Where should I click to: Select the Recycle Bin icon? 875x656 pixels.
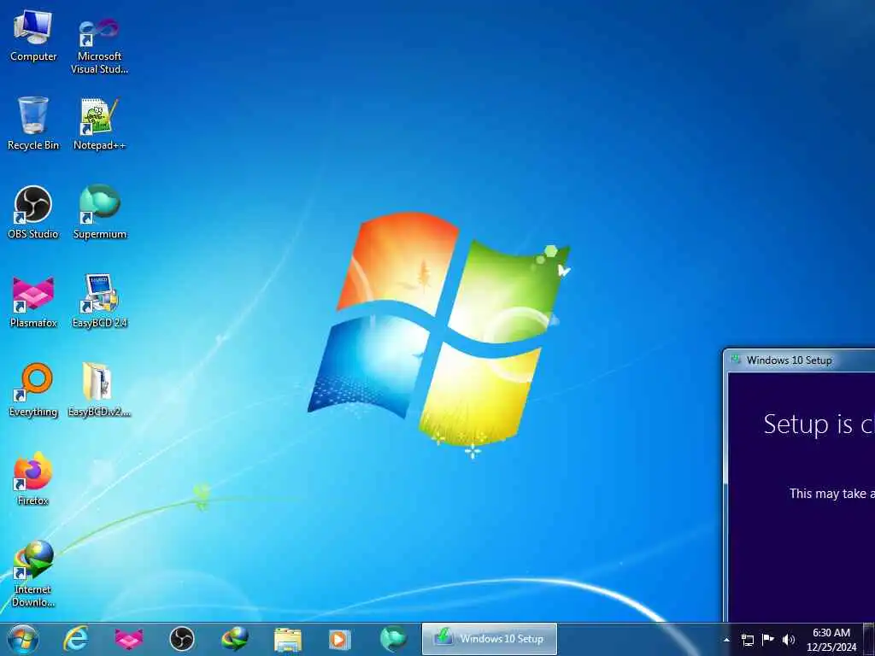pos(33,124)
